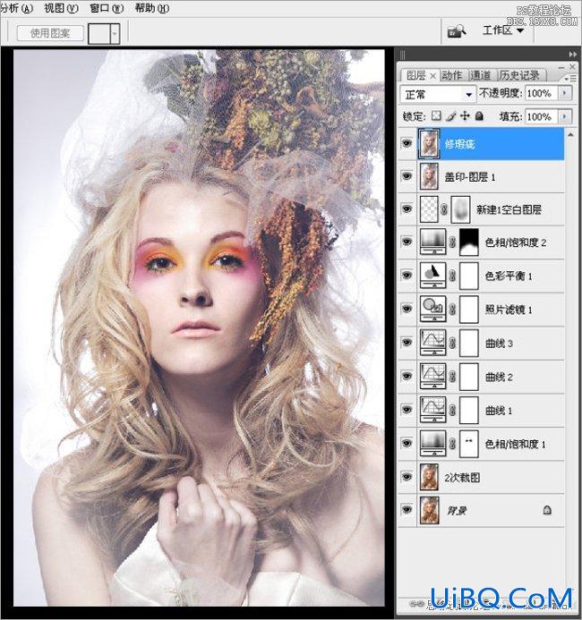Click the link icon on 色彩平衡 1
The image size is (582, 620).
453,276
